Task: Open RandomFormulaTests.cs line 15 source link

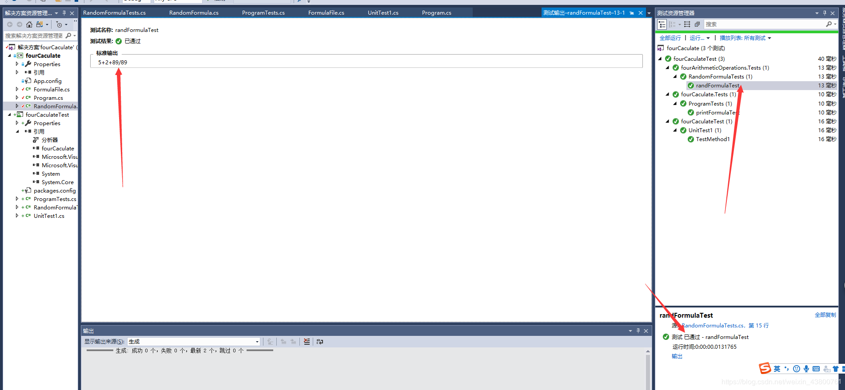Action: pyautogui.click(x=725, y=325)
